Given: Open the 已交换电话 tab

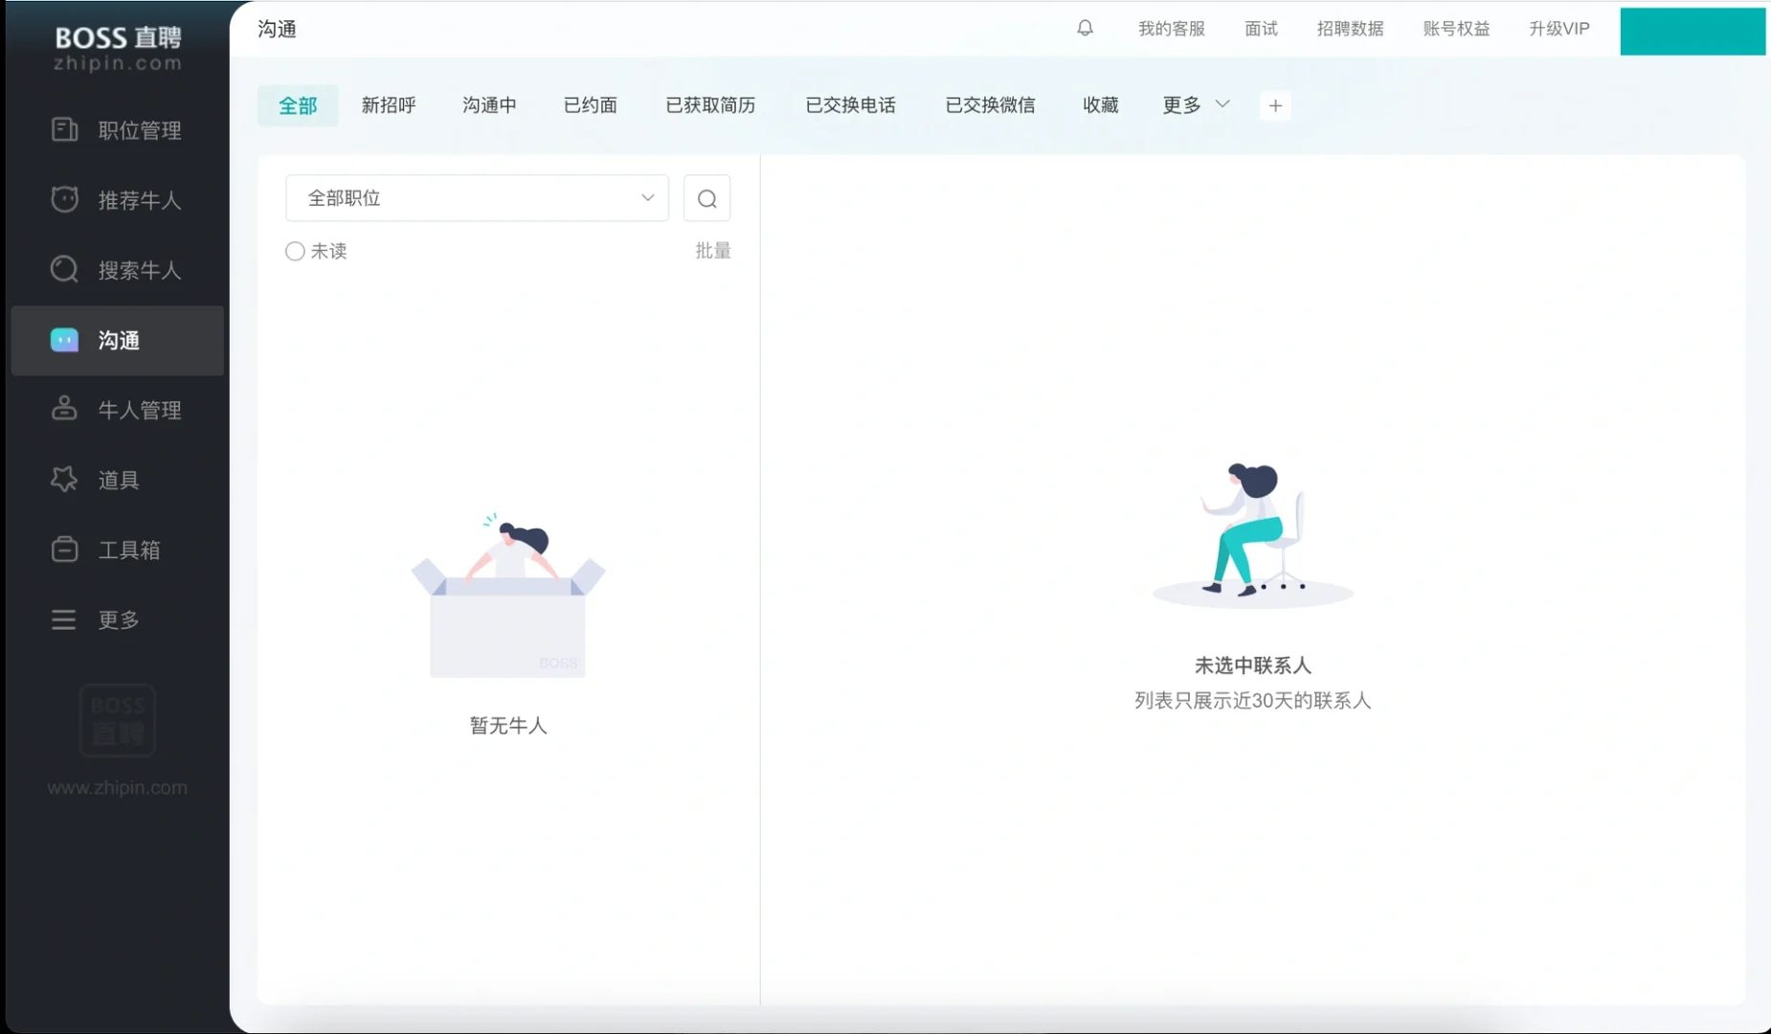Looking at the screenshot, I should pyautogui.click(x=850, y=105).
